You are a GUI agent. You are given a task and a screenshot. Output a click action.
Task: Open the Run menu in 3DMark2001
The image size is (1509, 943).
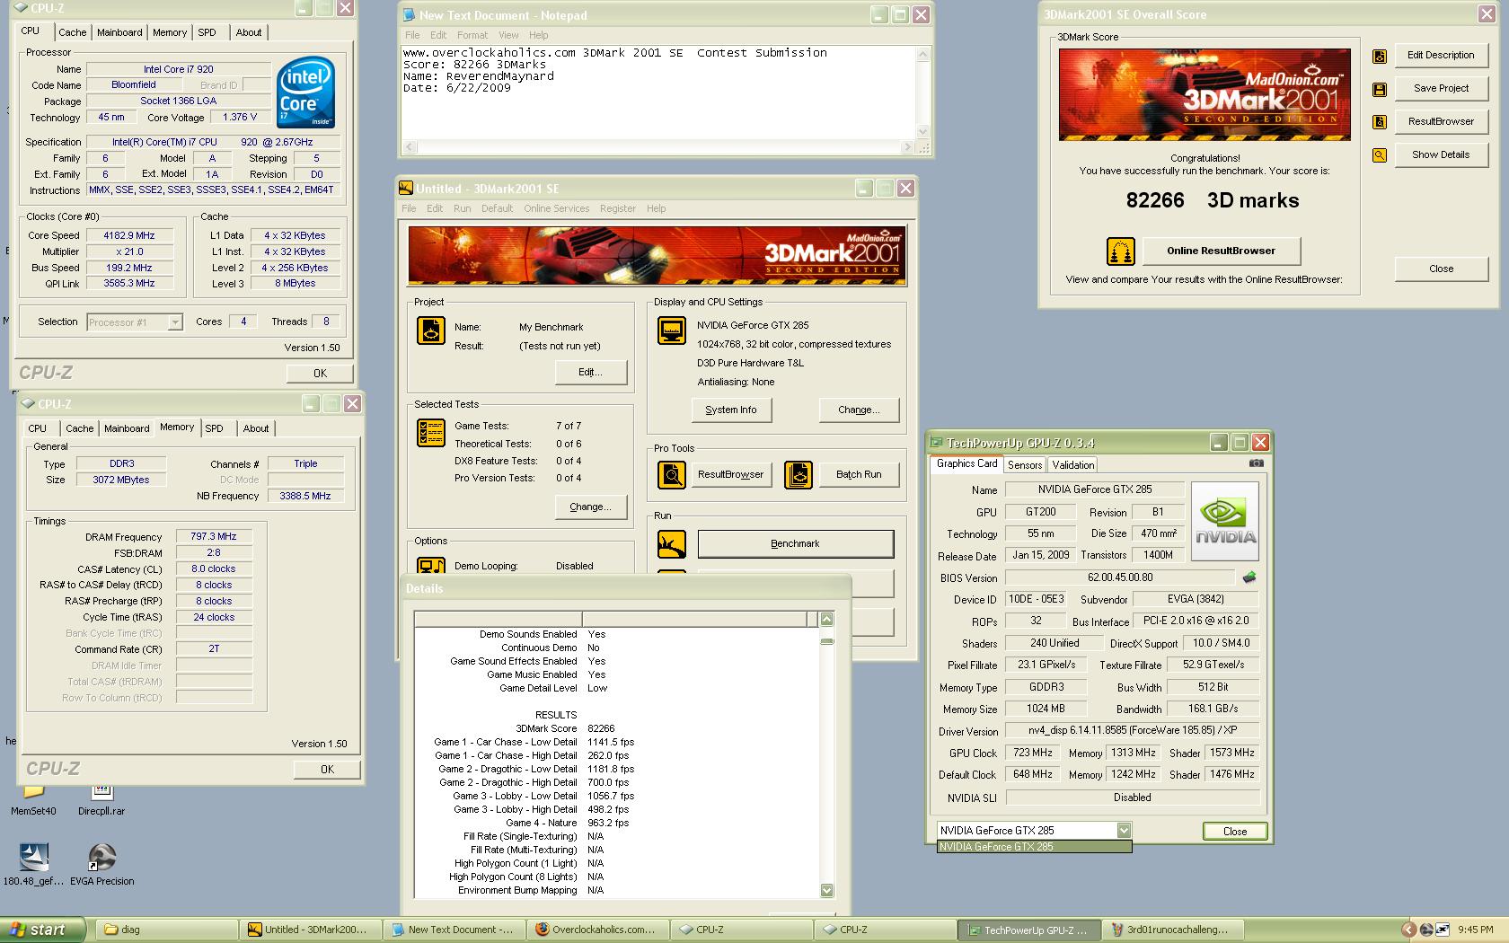click(x=462, y=208)
